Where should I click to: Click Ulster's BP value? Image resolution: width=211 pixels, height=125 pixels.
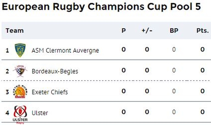[174, 112]
